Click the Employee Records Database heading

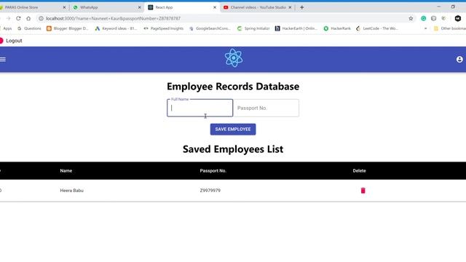point(233,87)
